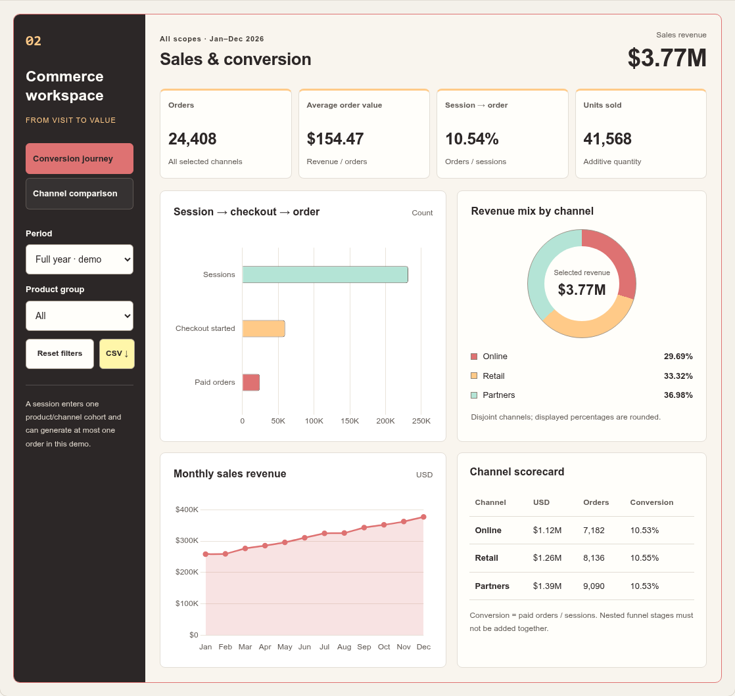Click the Sep data point on revenue chart
This screenshot has height=696, width=735.
click(x=364, y=527)
